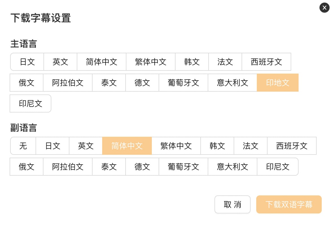Select the highlighted 简体中文 secondary language
The height and width of the screenshot is (225, 333).
point(127,146)
